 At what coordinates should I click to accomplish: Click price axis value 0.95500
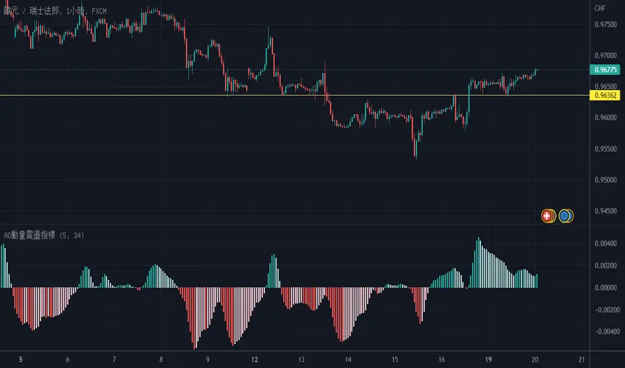[606, 149]
